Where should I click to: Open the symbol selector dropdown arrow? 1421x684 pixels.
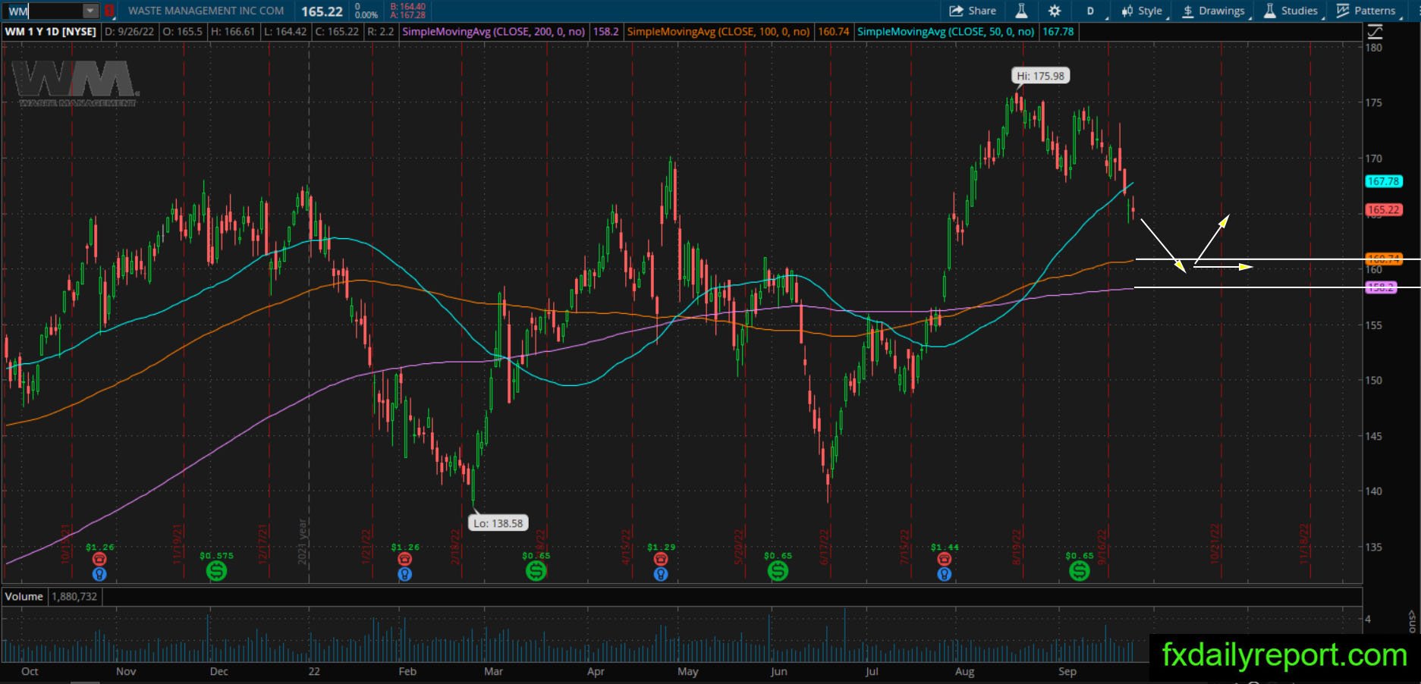(x=90, y=11)
